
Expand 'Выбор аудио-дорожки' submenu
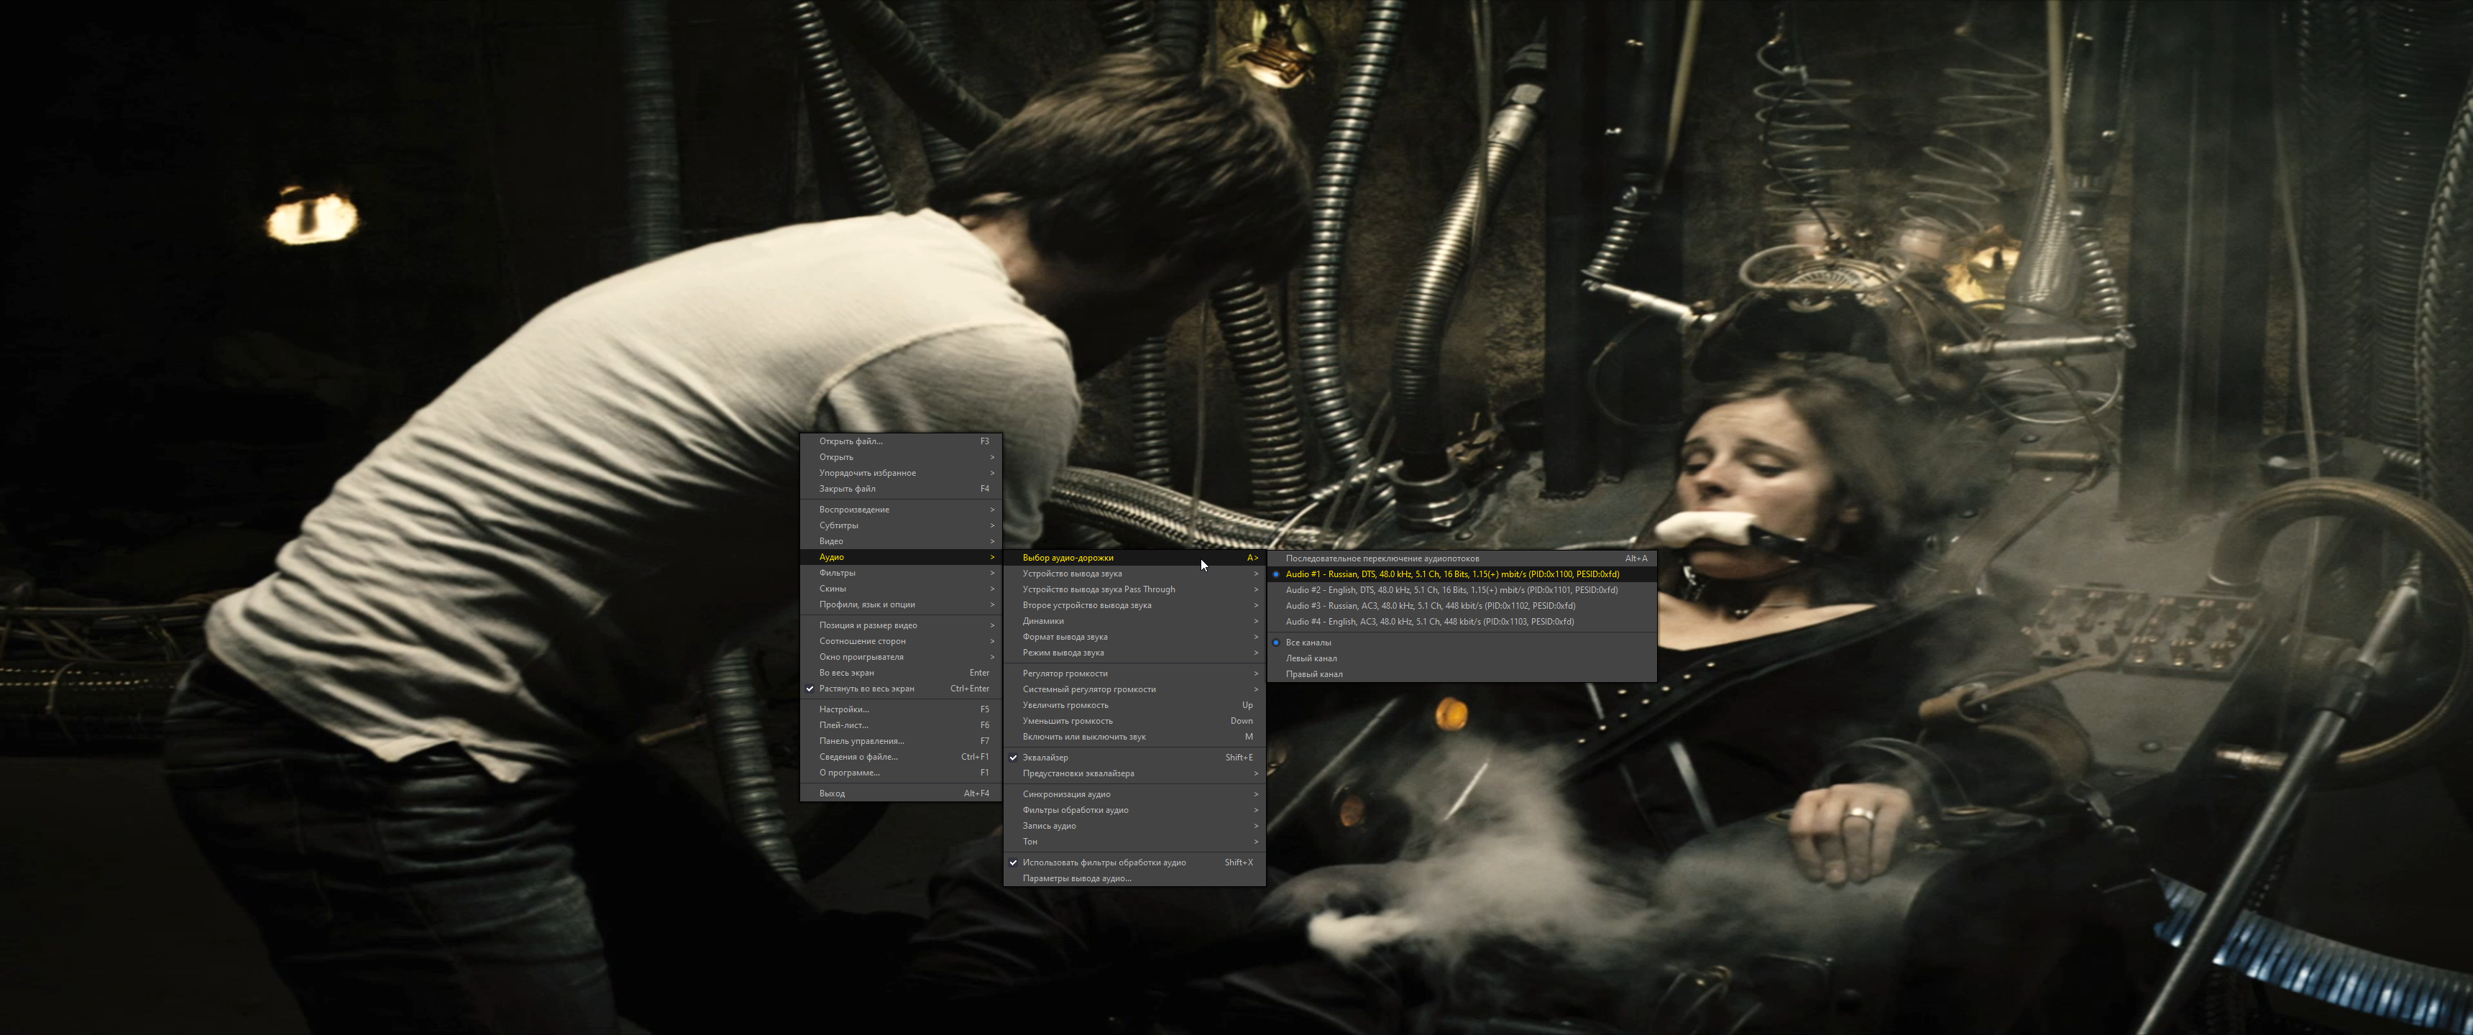point(1134,558)
